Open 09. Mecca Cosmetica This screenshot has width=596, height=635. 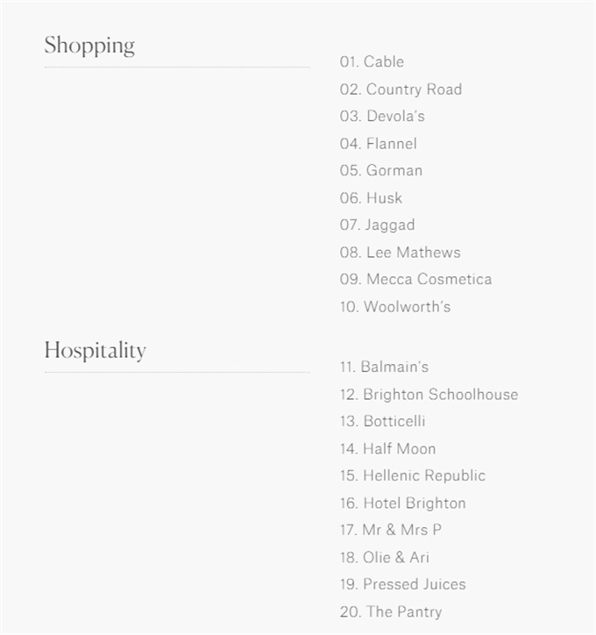tap(415, 280)
